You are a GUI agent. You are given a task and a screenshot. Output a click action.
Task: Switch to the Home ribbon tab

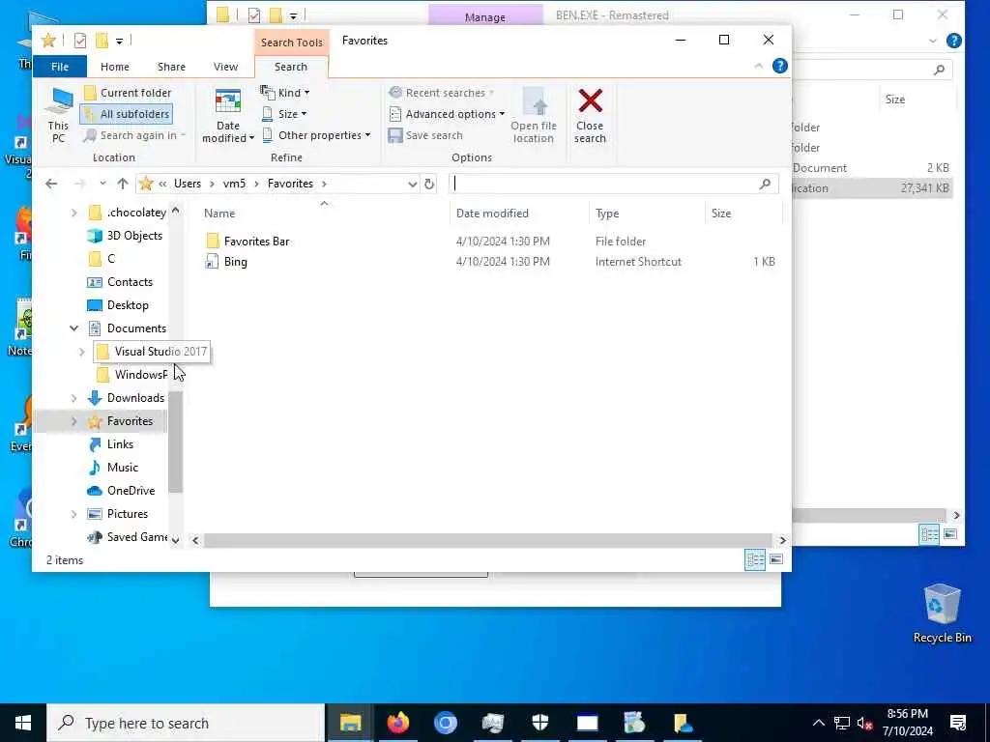[115, 67]
